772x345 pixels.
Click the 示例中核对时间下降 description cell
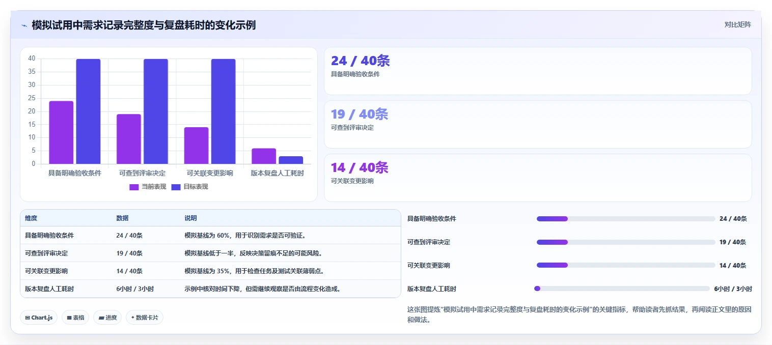pyautogui.click(x=262, y=289)
